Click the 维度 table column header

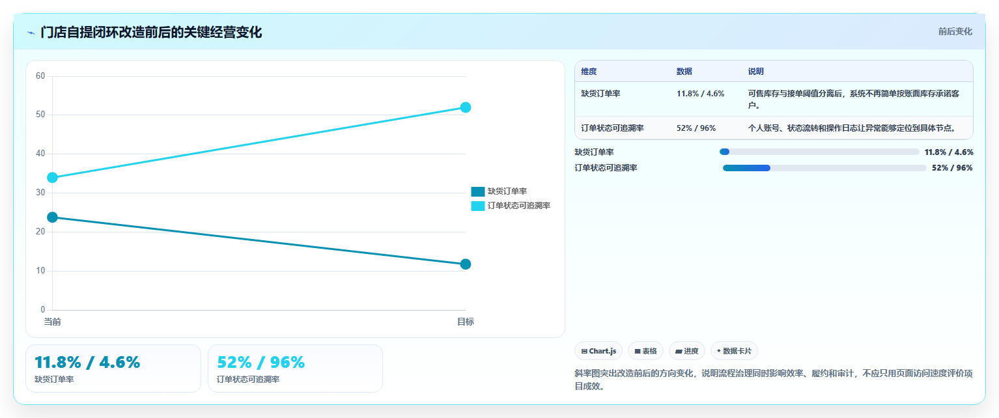(589, 72)
